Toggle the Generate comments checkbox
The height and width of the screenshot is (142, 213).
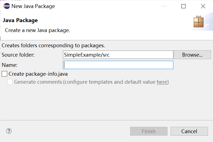[x=10, y=82]
